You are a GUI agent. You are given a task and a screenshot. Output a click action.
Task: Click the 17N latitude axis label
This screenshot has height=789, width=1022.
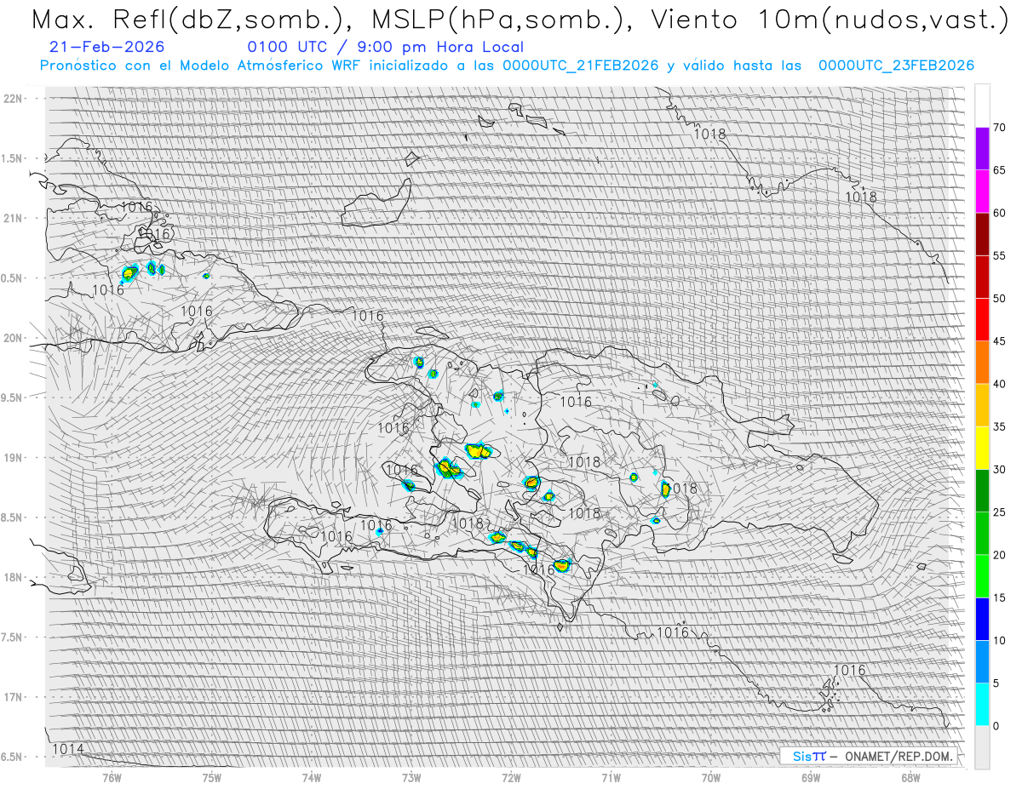(14, 697)
